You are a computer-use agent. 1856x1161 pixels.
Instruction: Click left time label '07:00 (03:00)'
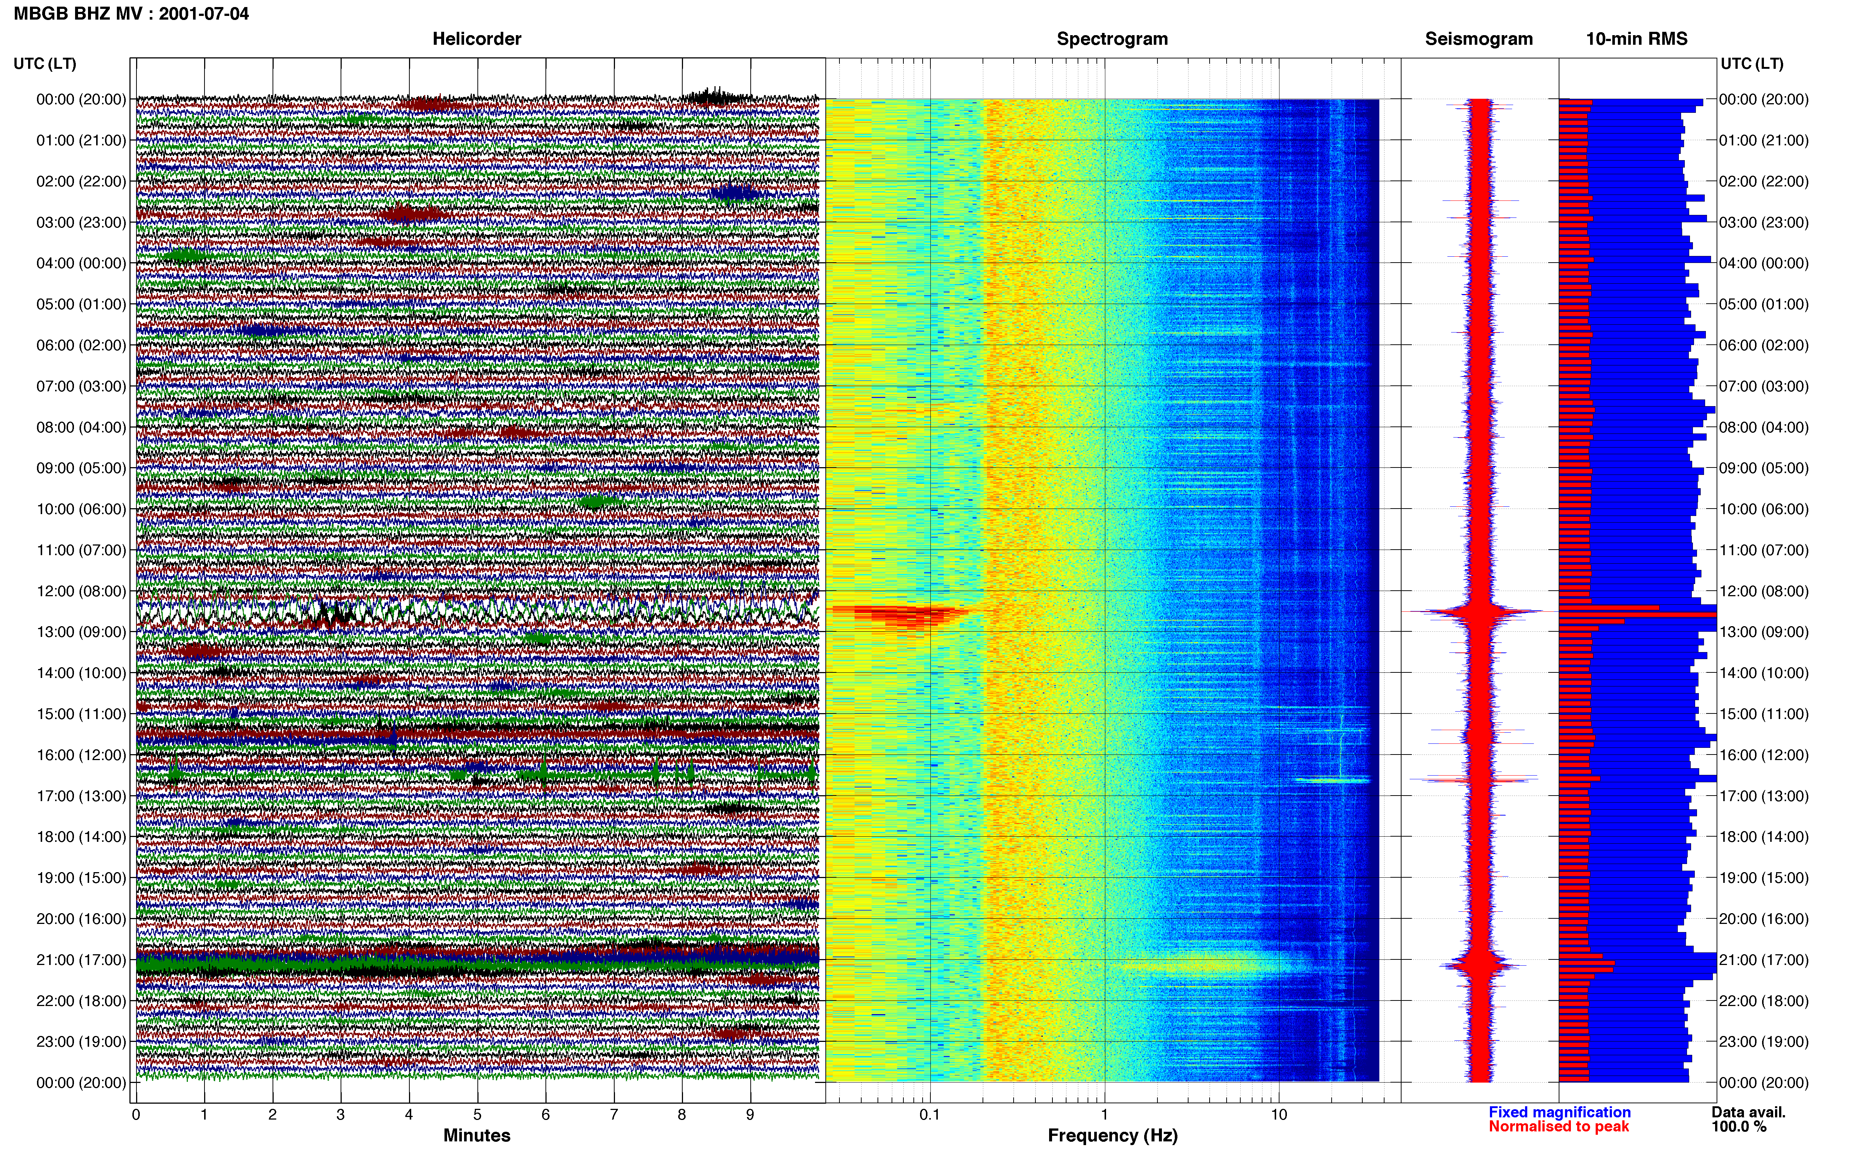pos(81,385)
